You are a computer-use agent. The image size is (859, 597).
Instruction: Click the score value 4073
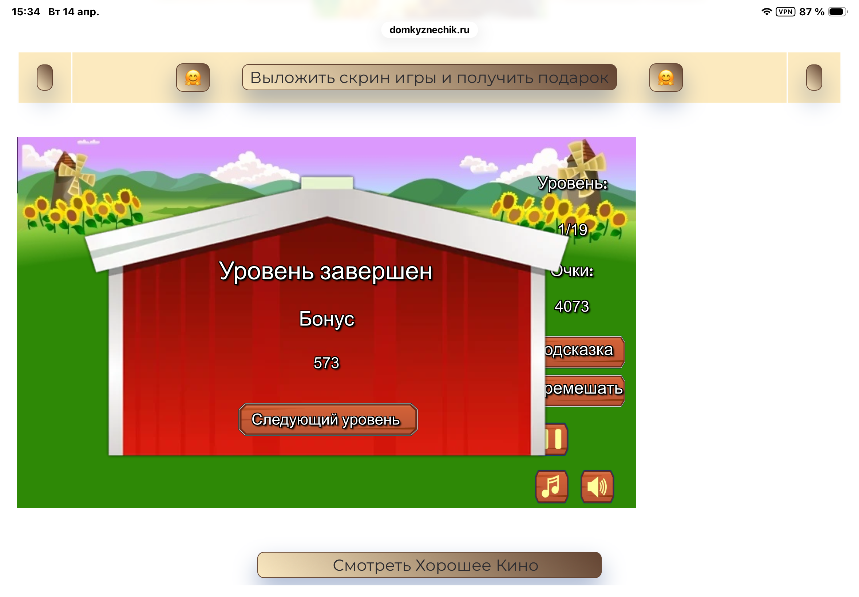pos(571,307)
